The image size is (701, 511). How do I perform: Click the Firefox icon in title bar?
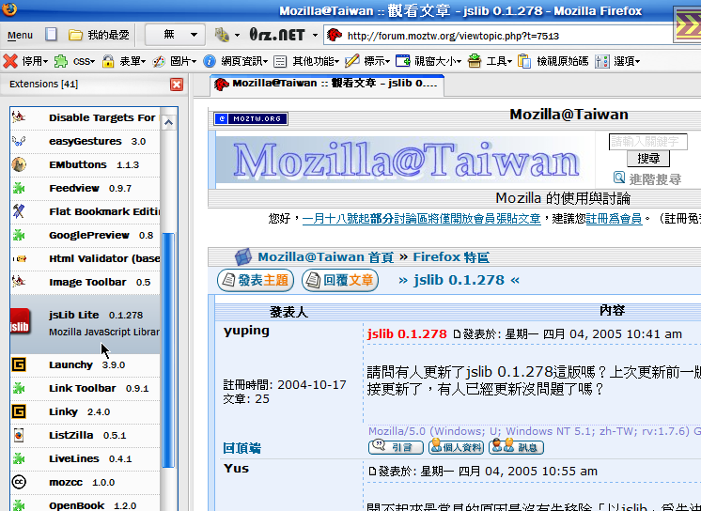pos(9,9)
